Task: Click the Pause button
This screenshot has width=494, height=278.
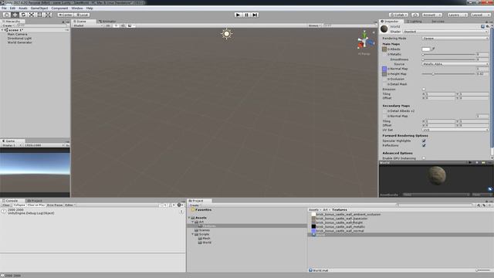Action: tap(246, 15)
